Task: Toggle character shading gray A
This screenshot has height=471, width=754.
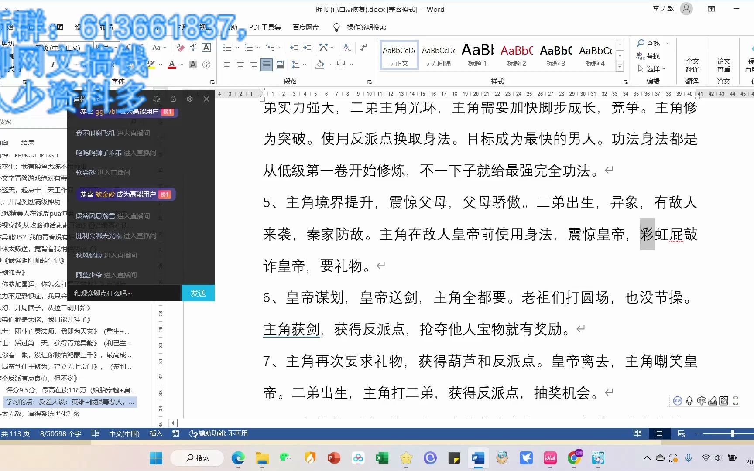Action: pyautogui.click(x=193, y=65)
